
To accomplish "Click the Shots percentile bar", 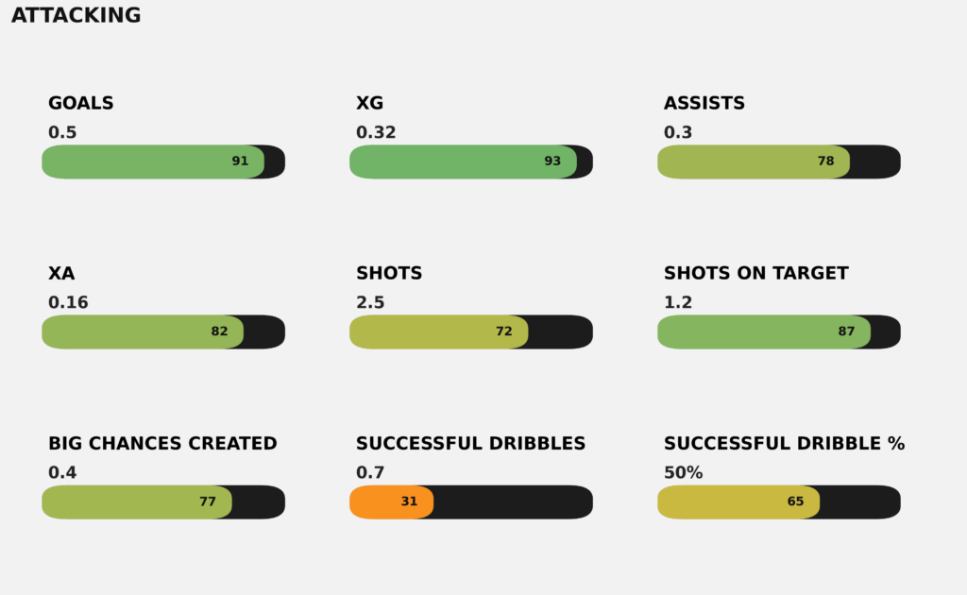I will [x=470, y=331].
